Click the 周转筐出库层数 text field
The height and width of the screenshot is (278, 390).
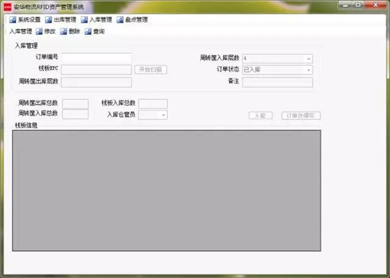tap(96, 83)
